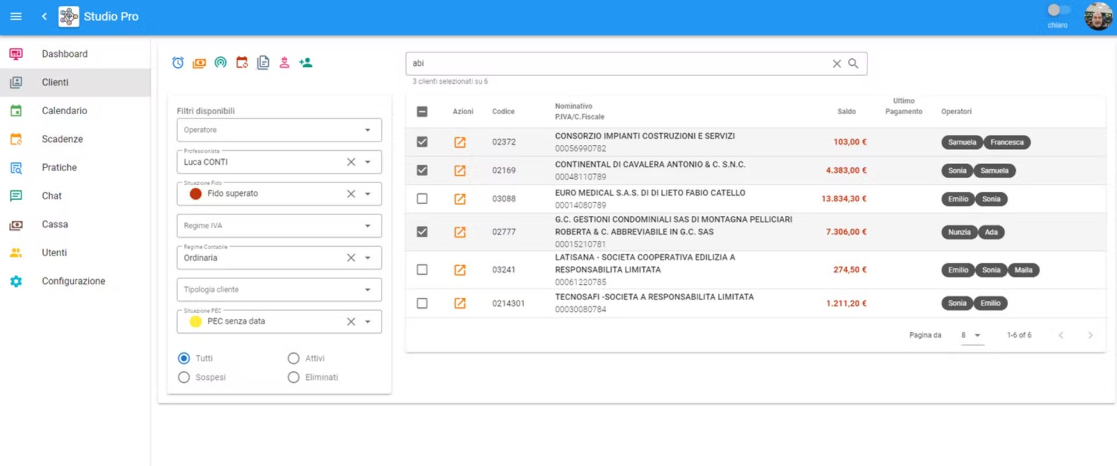
Task: Expand the Operatore filter dropdown
Action: click(279, 130)
